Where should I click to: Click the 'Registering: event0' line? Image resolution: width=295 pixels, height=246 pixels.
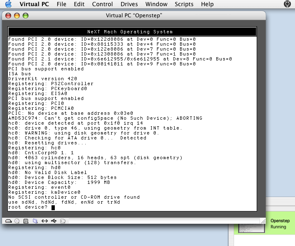(x=39, y=188)
